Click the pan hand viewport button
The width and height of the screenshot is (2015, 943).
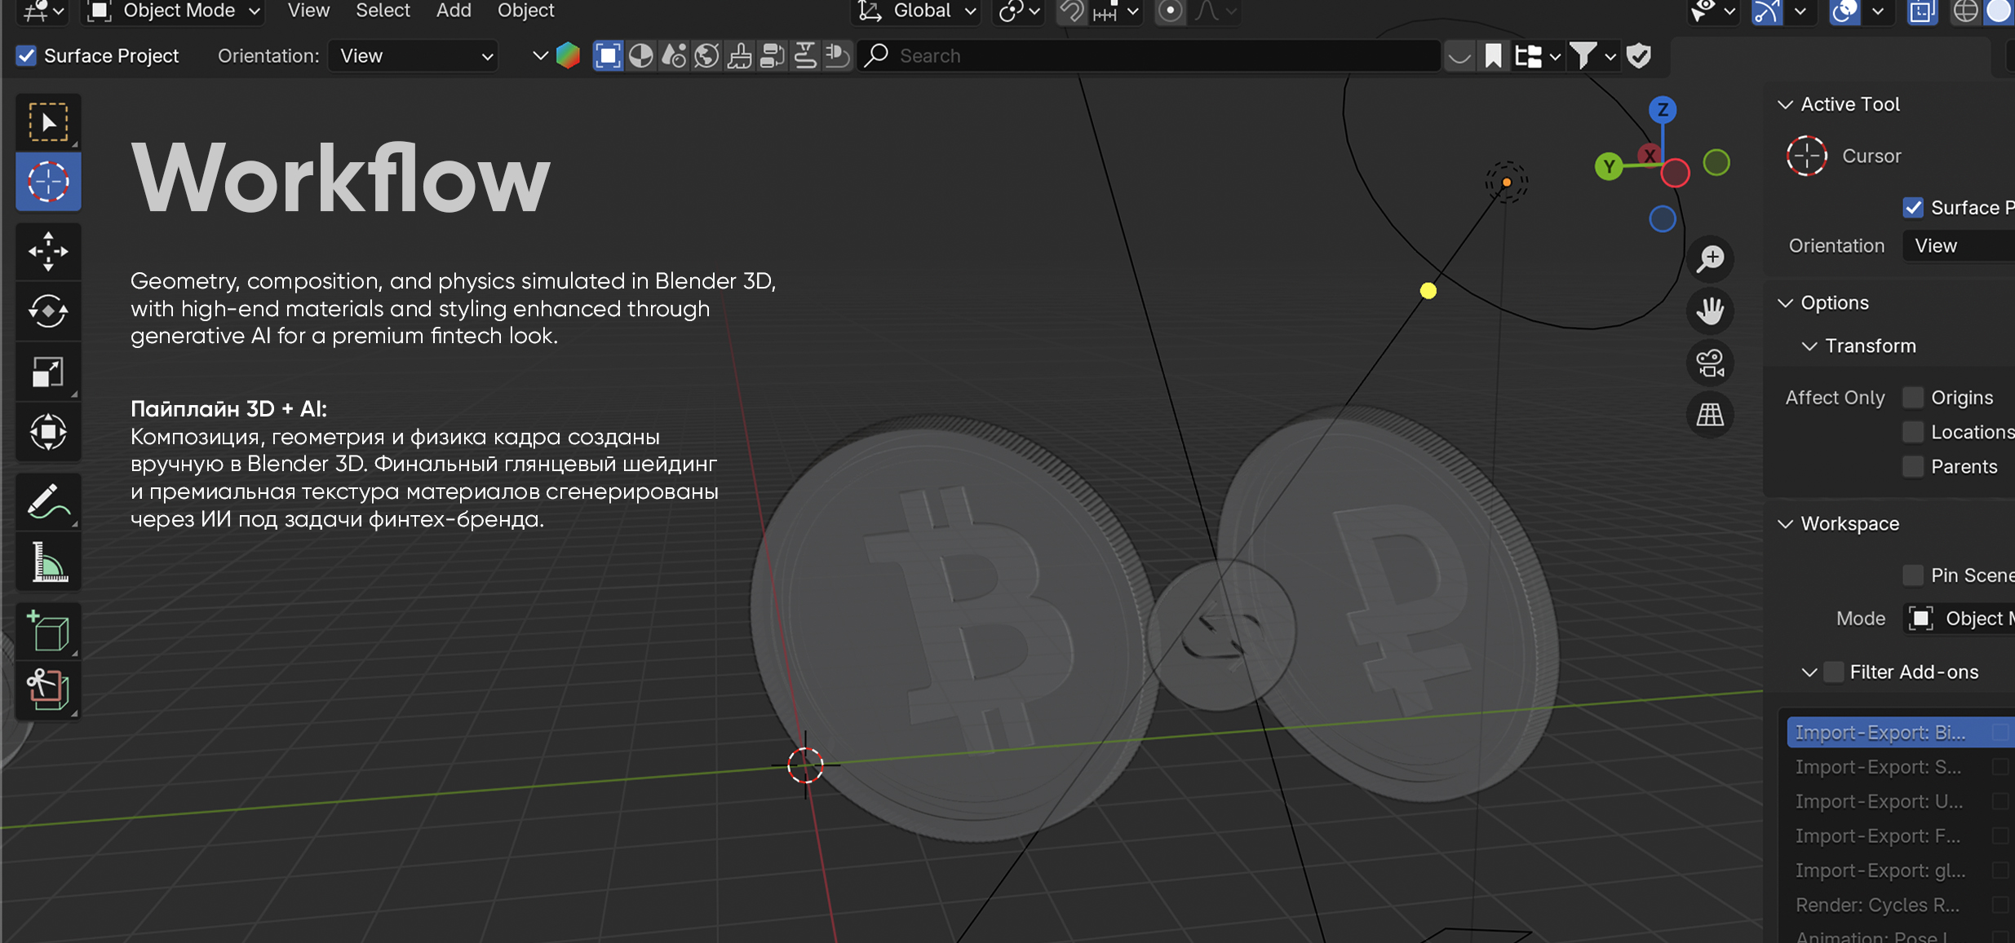(x=1710, y=311)
